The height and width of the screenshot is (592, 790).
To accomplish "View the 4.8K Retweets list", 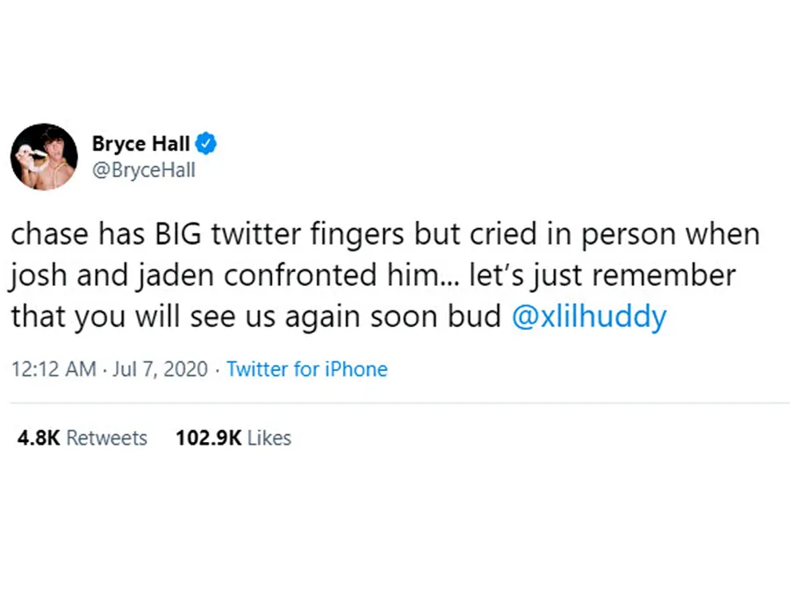I will pos(82,438).
